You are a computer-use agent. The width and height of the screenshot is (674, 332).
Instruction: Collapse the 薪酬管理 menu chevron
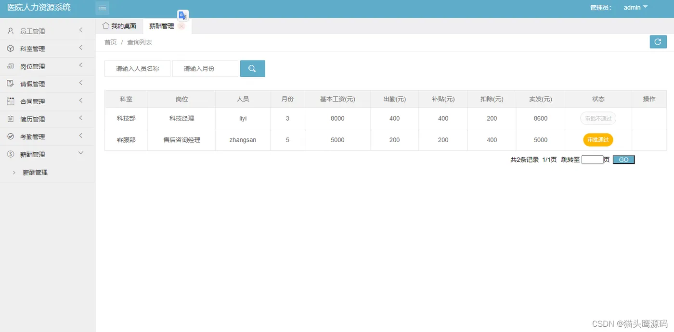click(81, 153)
